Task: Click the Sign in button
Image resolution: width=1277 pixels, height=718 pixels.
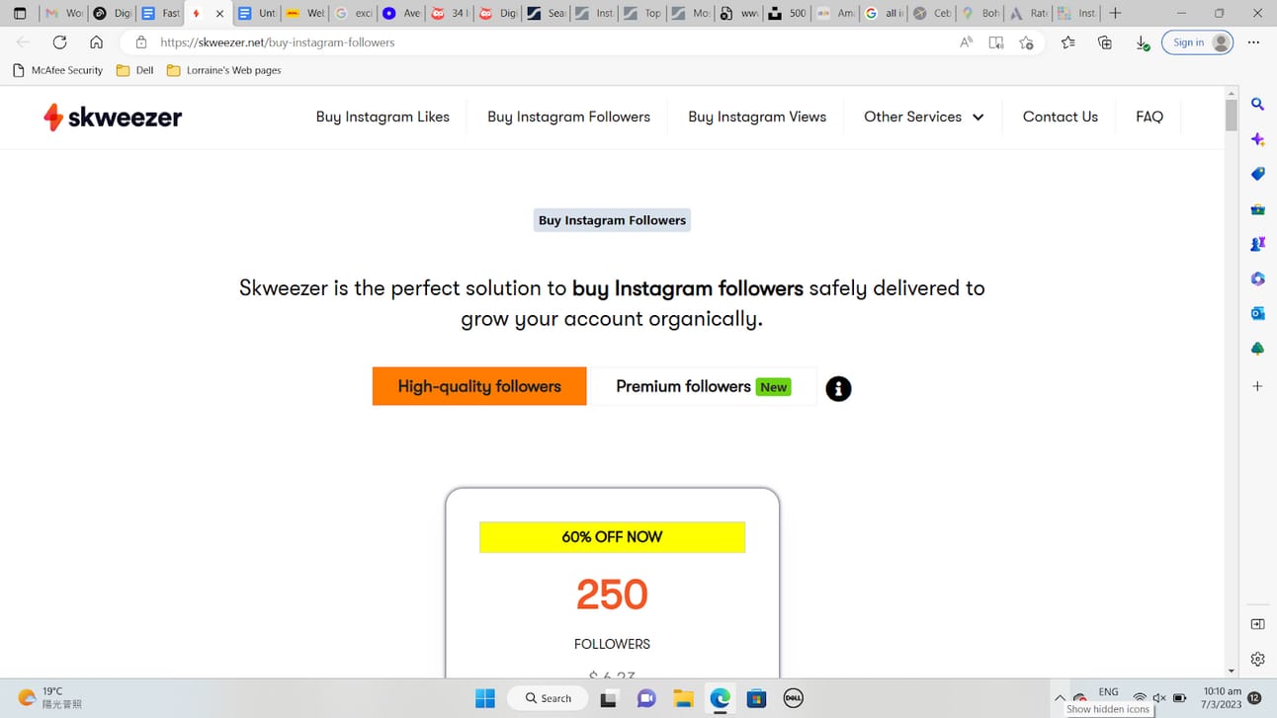Action: click(1197, 42)
